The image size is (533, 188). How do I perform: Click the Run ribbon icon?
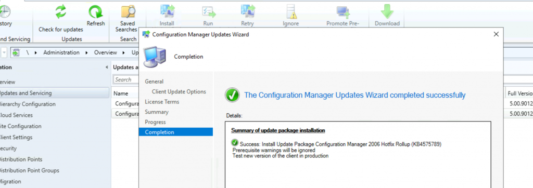(x=208, y=12)
